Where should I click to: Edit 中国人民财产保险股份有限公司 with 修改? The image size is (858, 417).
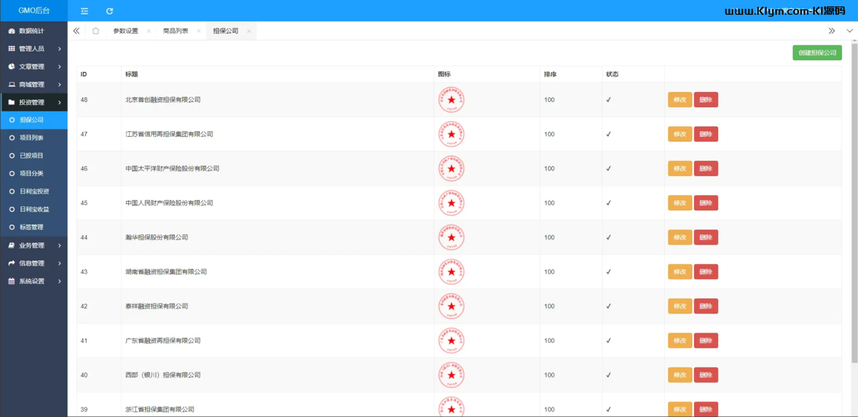tap(680, 203)
